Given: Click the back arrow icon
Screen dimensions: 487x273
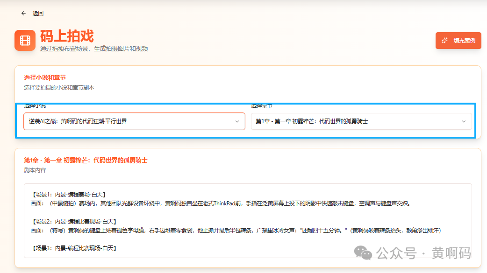Looking at the screenshot, I should pos(23,13).
